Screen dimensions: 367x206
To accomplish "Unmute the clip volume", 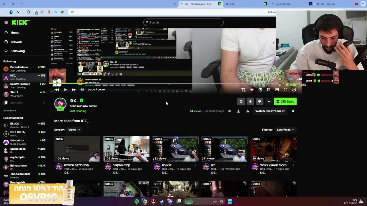I will point(82,90).
